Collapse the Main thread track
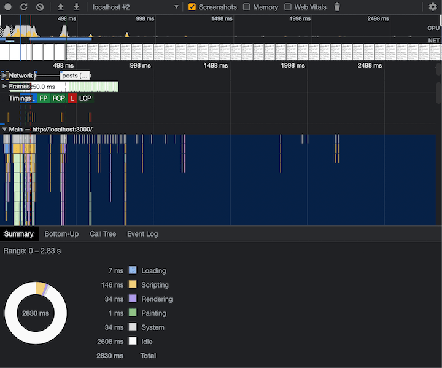Image resolution: width=442 pixels, height=368 pixels. [5, 130]
